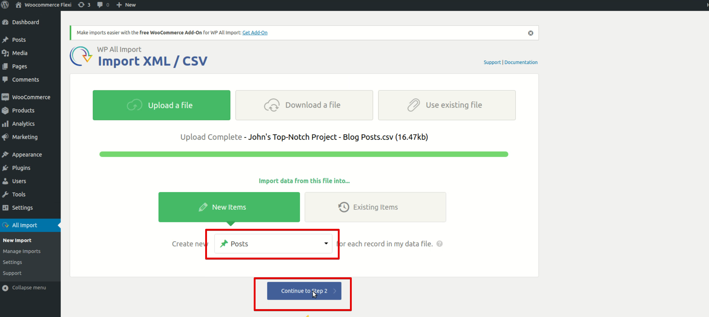
Task: Open Manage Imports submenu item
Action: (x=22, y=251)
